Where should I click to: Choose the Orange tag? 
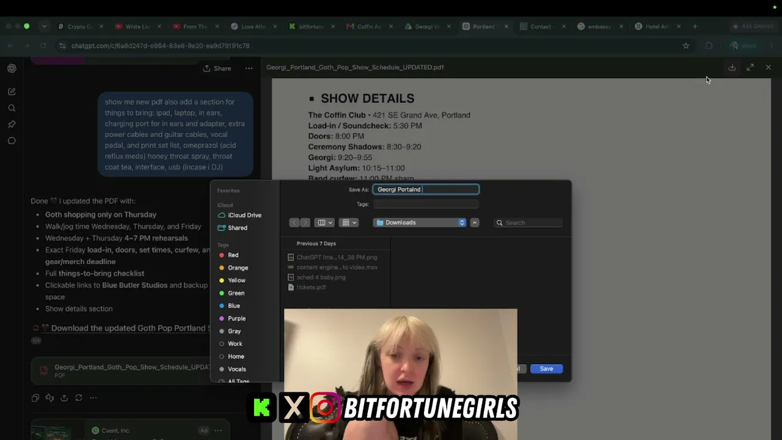tap(233, 268)
